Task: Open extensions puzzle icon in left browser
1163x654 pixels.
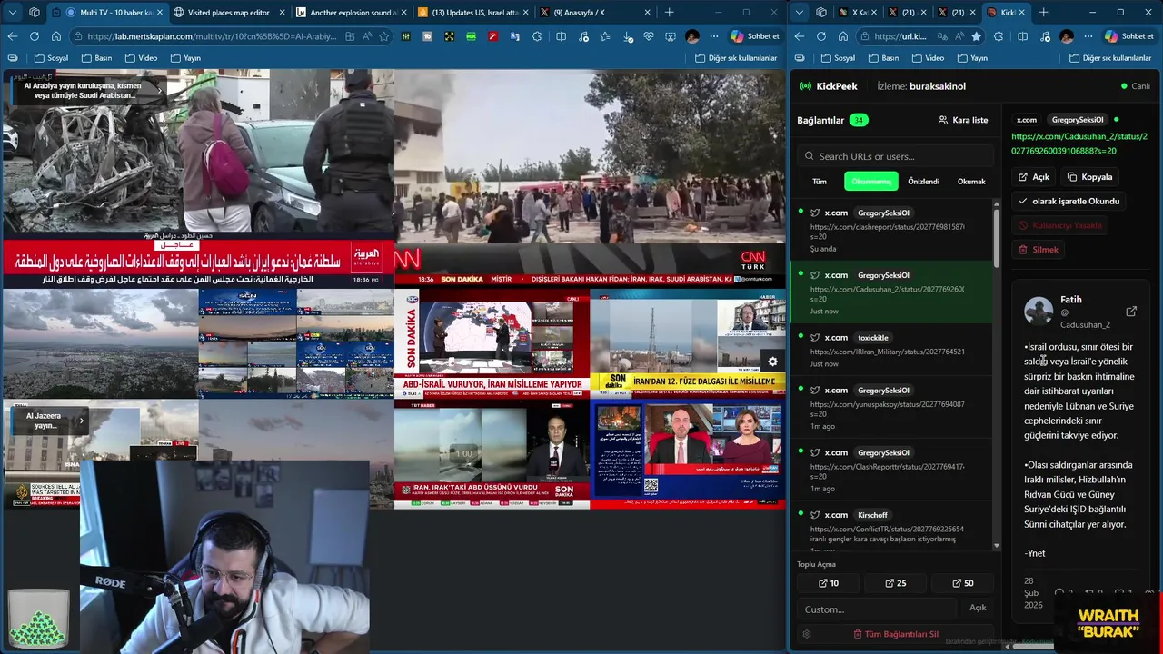Action: point(536,36)
